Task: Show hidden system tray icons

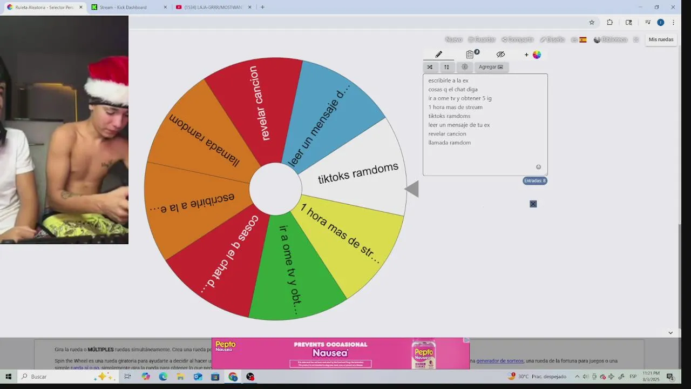Action: 577,377
